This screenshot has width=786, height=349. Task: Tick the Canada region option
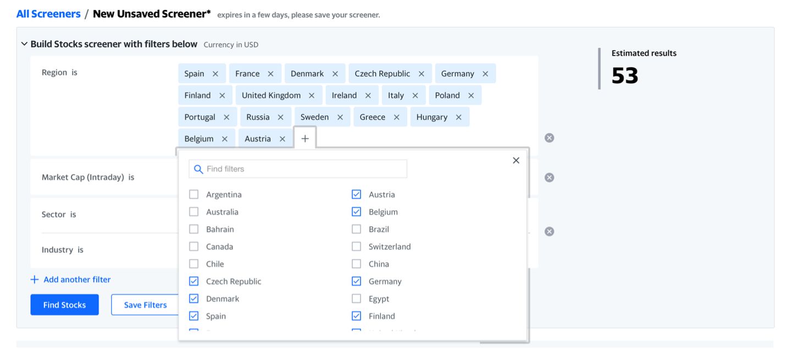coord(194,247)
